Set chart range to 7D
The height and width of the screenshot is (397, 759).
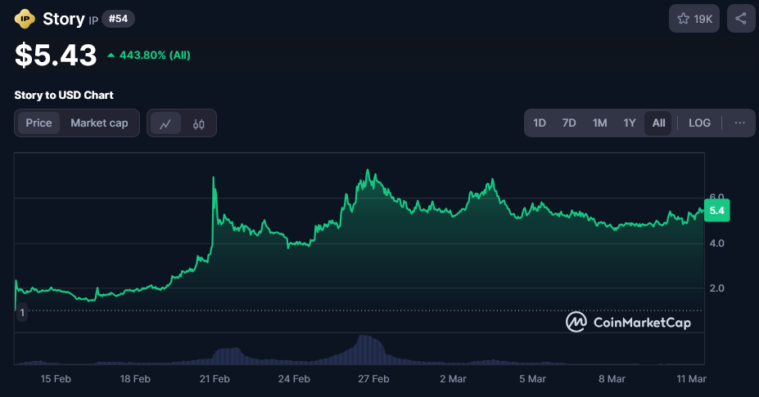[569, 123]
